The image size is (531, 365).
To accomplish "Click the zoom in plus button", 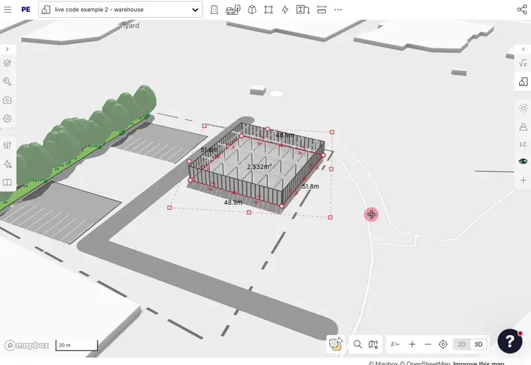I will coord(412,344).
